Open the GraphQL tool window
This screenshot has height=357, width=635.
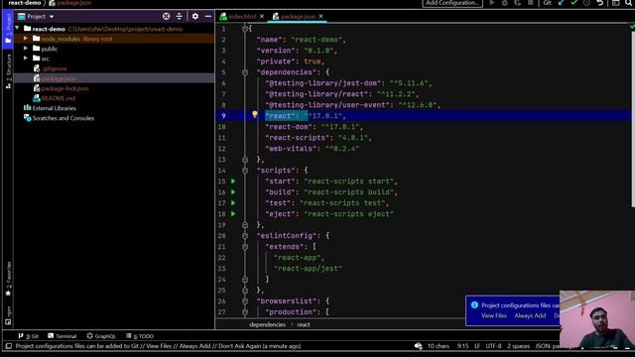click(x=101, y=336)
